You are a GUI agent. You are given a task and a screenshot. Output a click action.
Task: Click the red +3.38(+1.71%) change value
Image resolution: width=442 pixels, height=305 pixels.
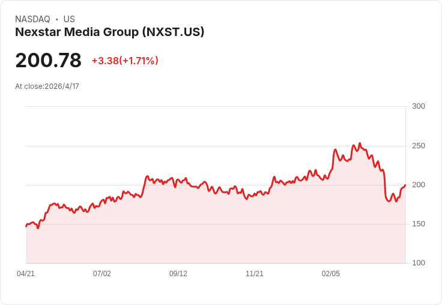[x=125, y=61]
